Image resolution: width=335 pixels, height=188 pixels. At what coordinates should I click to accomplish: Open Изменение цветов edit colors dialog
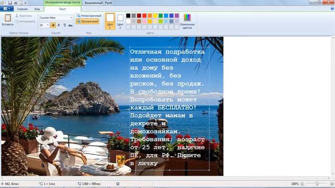187,21
